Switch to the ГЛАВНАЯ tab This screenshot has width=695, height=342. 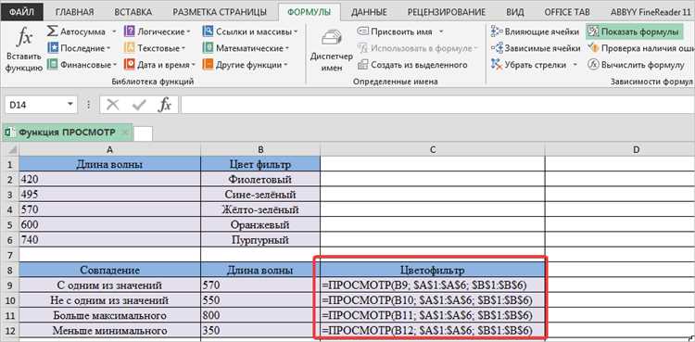pos(75,12)
